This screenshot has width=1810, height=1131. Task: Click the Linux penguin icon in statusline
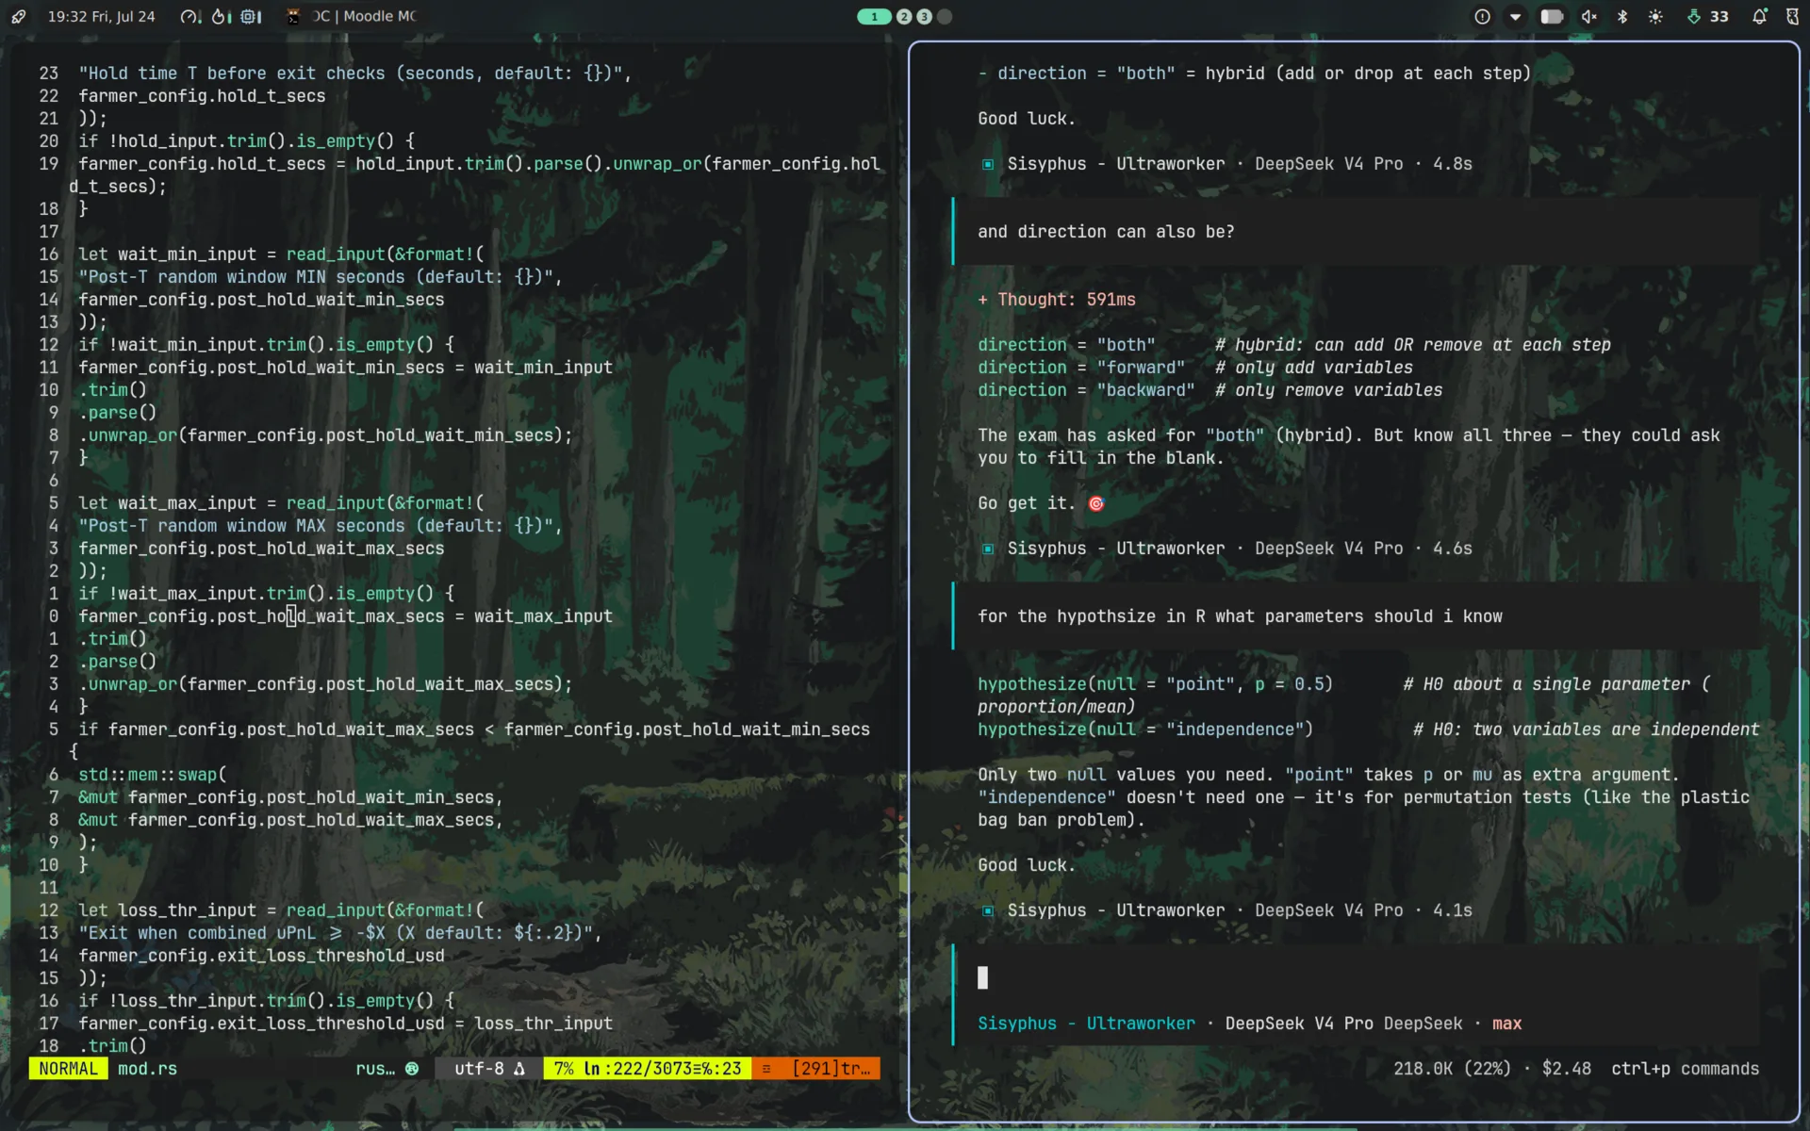[519, 1068]
